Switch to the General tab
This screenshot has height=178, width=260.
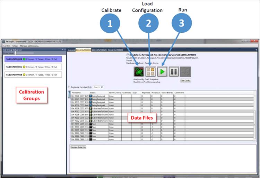click(x=71, y=50)
